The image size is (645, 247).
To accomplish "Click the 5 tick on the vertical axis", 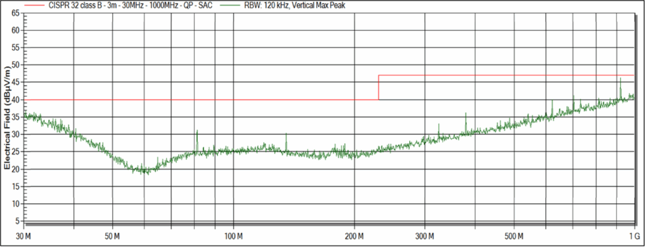I will (17, 221).
